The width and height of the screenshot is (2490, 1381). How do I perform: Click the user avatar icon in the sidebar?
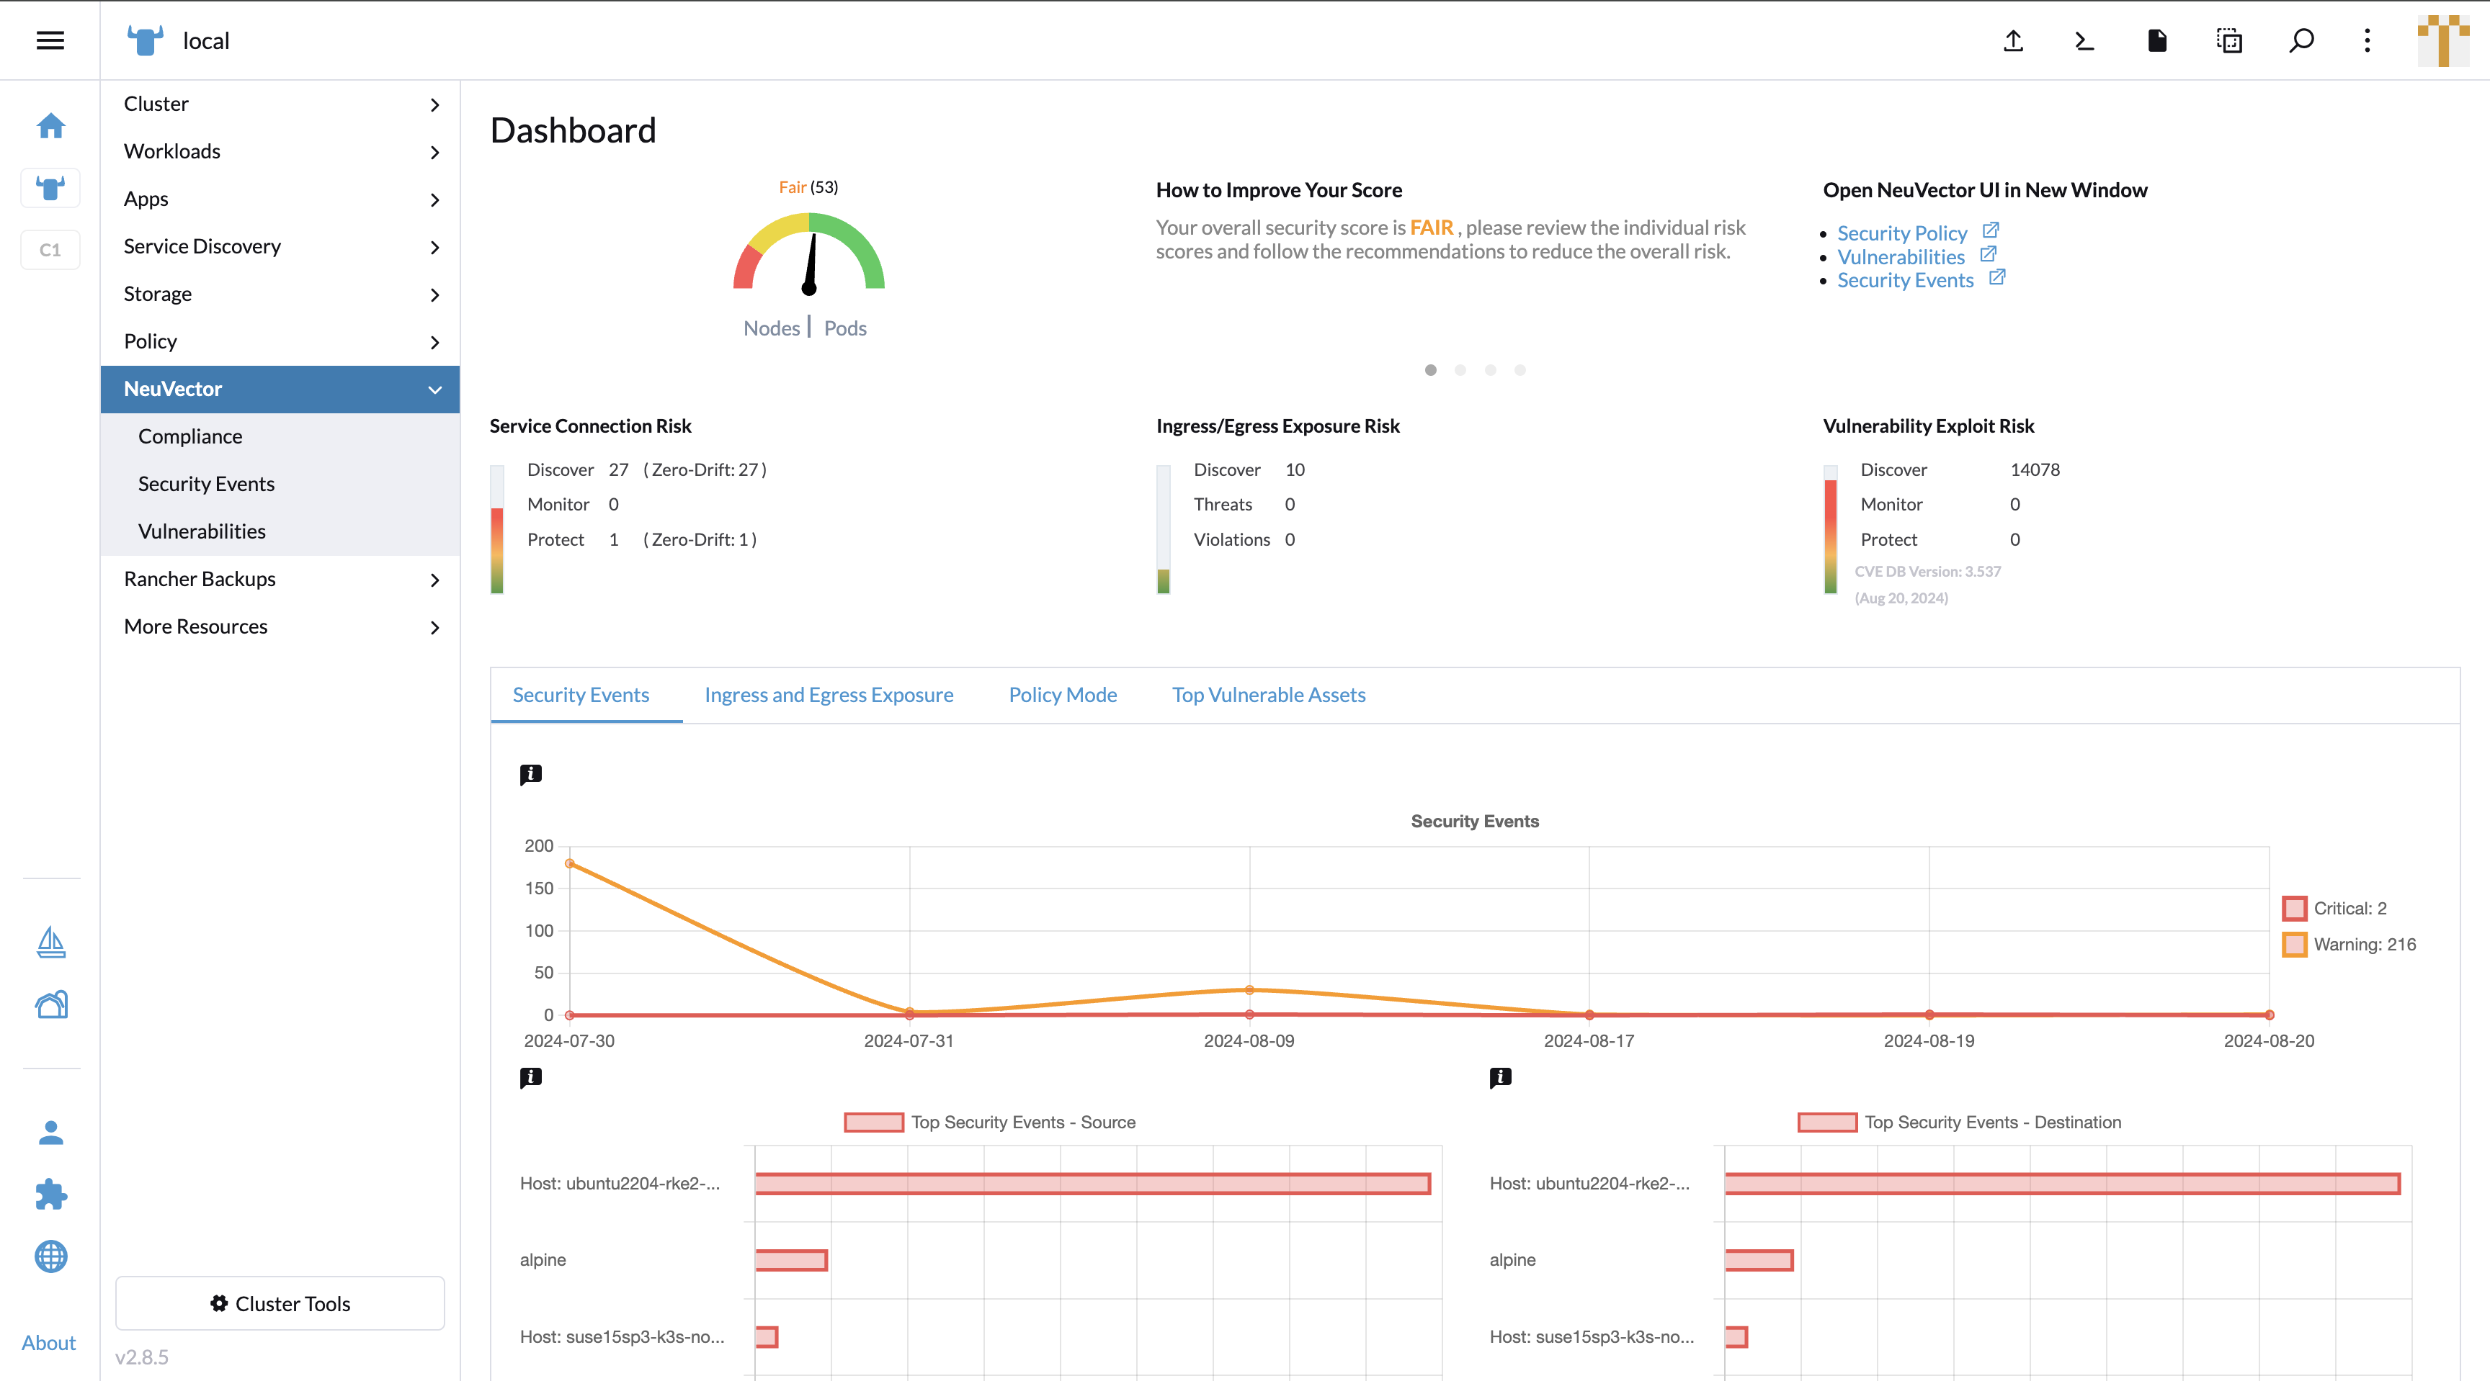pos(50,1132)
